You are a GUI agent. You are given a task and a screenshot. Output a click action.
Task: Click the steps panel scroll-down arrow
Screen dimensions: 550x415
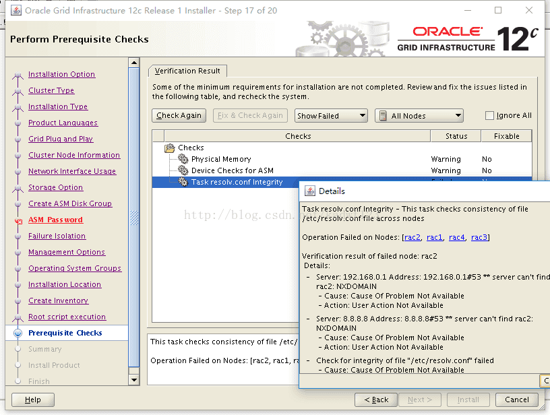click(x=134, y=380)
